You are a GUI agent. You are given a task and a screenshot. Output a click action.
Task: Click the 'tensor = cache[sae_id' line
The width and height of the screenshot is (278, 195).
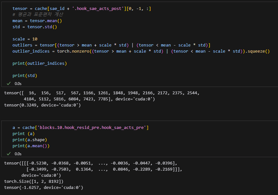coord(82,8)
